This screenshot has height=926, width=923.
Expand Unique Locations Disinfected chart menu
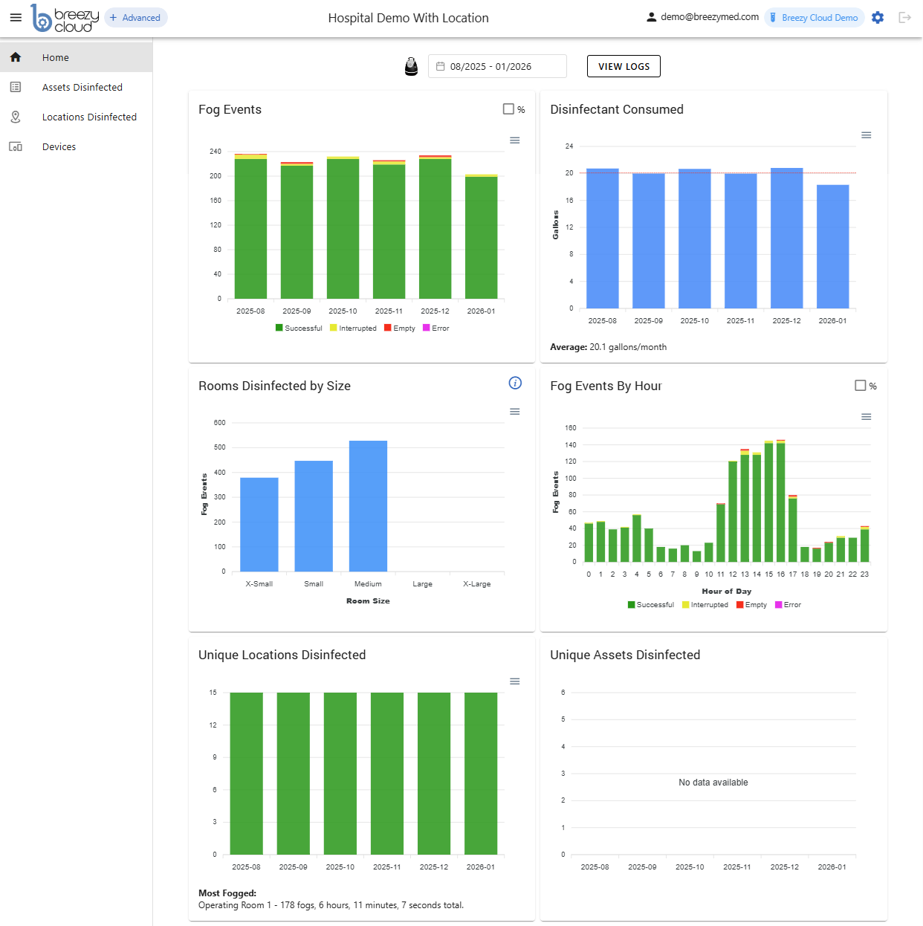(x=514, y=681)
